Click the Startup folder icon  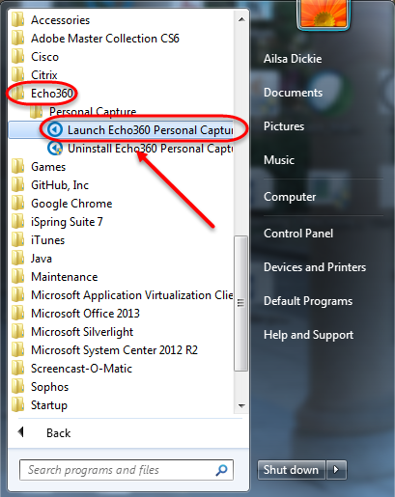pos(17,405)
